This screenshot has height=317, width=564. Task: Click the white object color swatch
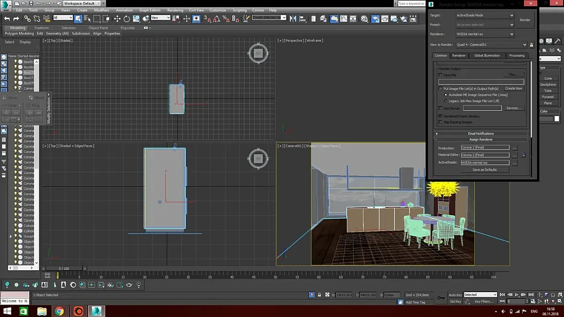[556, 119]
